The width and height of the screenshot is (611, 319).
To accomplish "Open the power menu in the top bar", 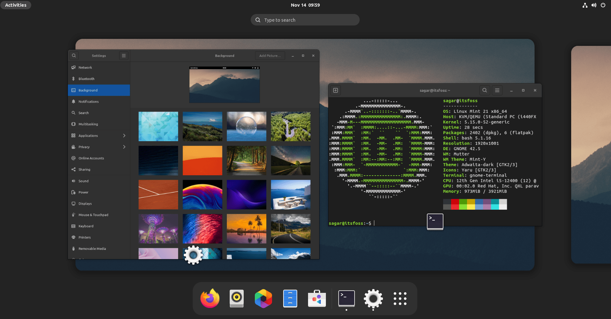I will 603,5.
